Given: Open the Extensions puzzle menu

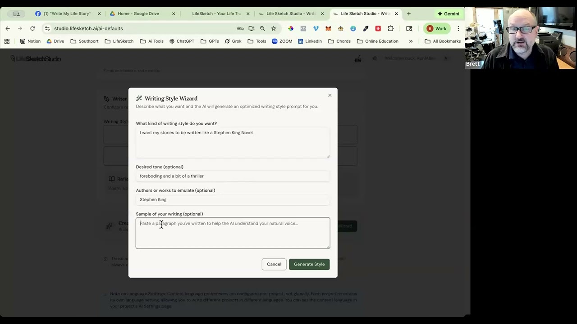Looking at the screenshot, I should [x=391, y=28].
